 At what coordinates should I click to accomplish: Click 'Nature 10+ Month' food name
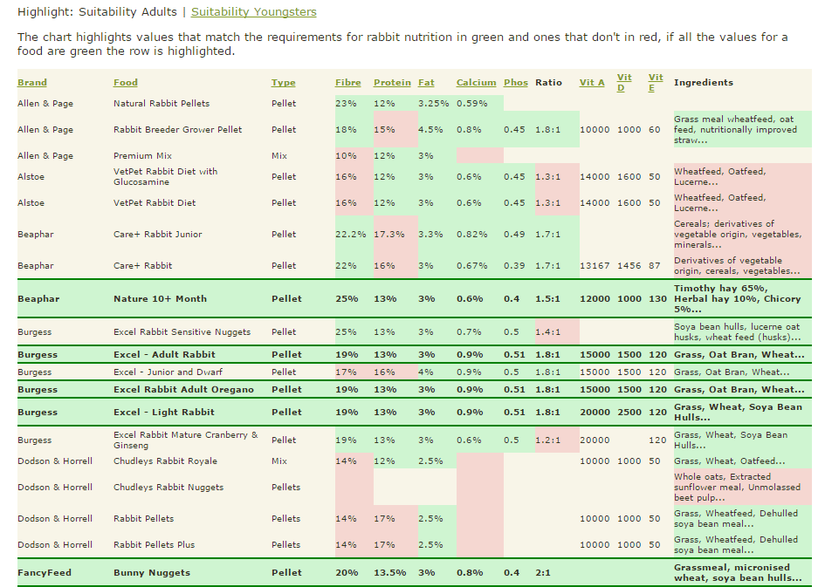[x=160, y=298]
